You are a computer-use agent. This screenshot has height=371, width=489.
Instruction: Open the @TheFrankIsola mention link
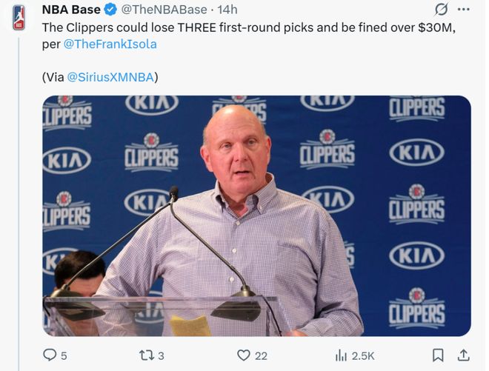click(115, 44)
